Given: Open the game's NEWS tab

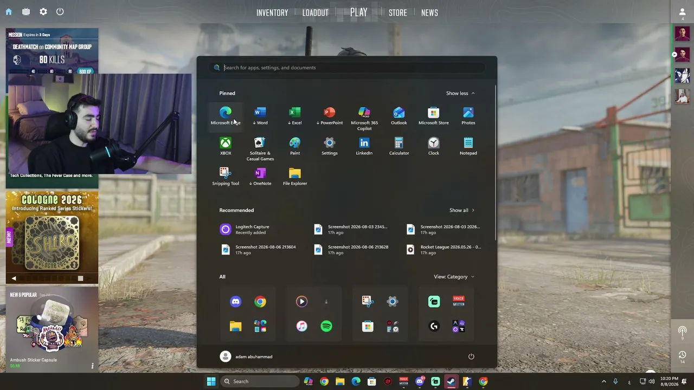Looking at the screenshot, I should pyautogui.click(x=429, y=12).
